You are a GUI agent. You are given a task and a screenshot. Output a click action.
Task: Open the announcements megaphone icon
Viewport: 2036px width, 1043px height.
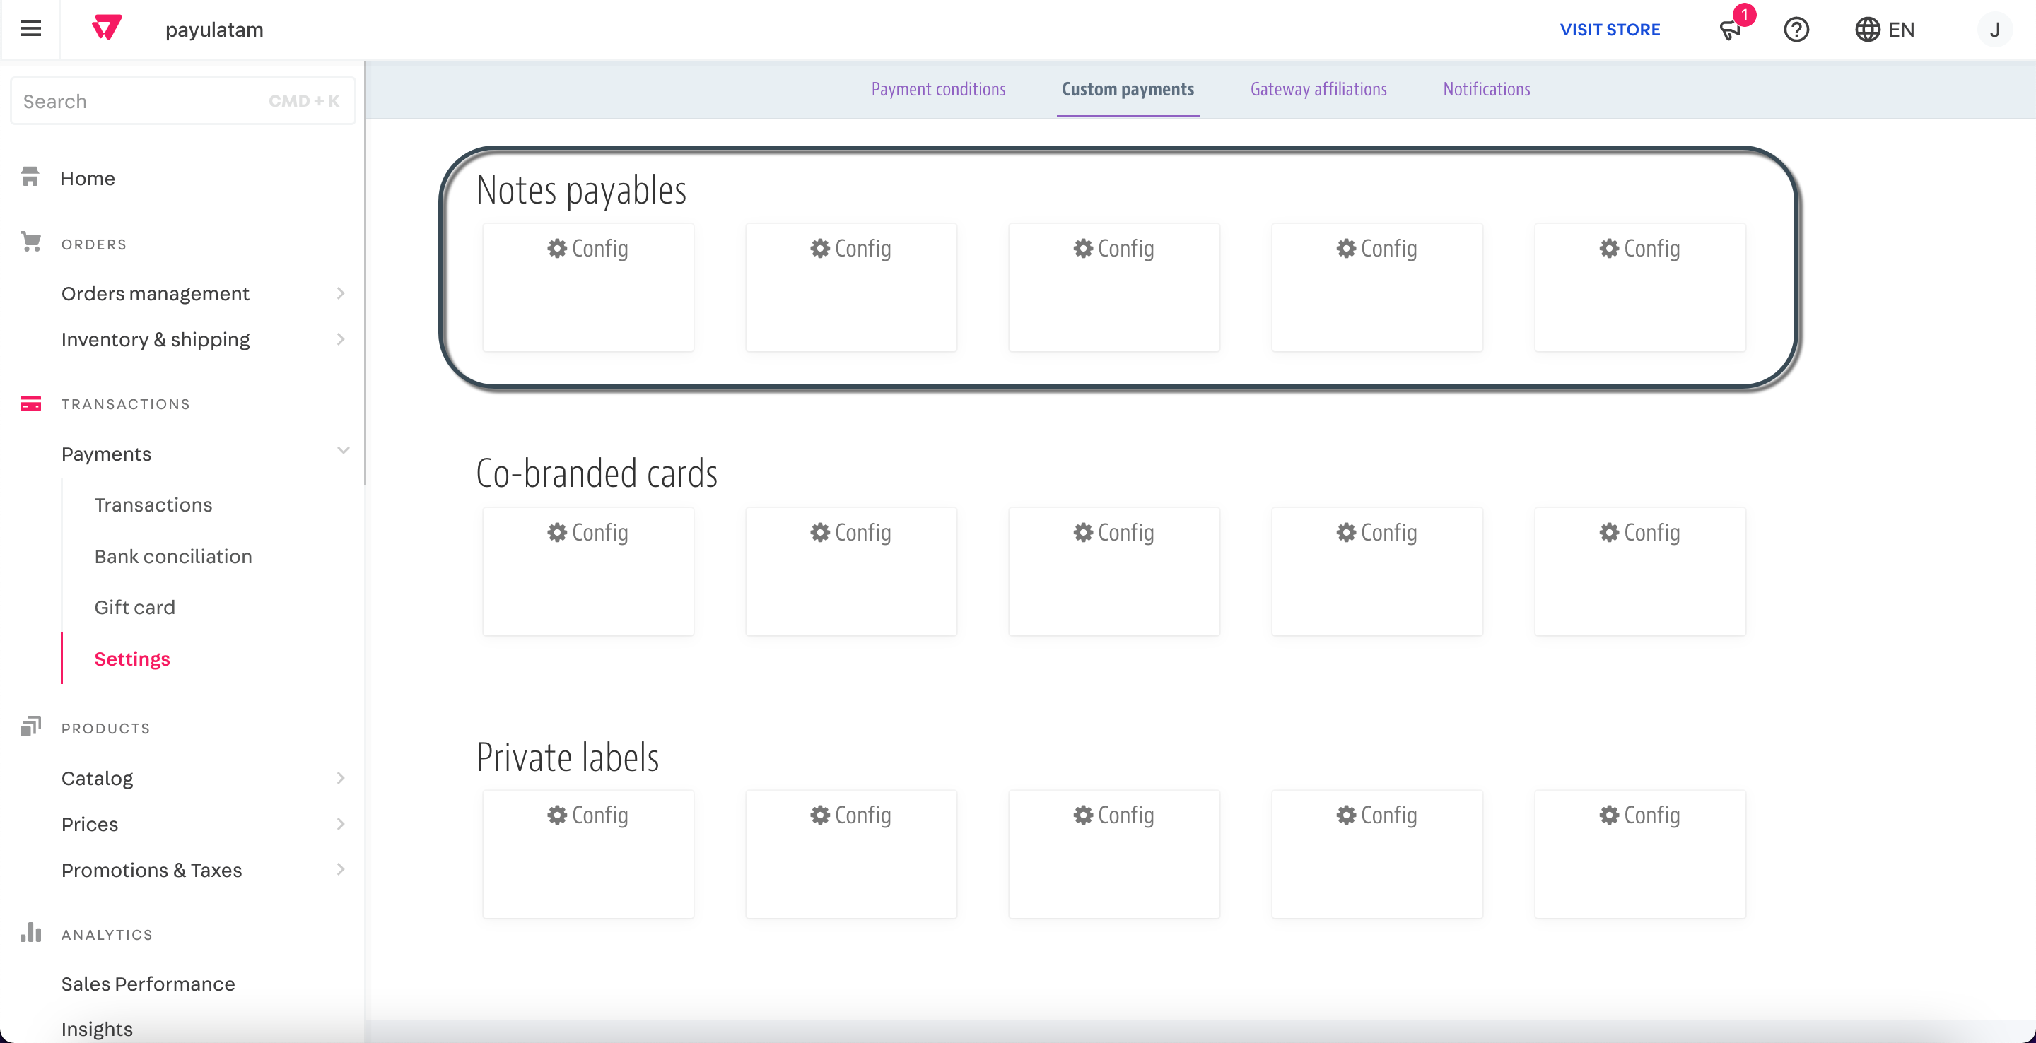(1730, 30)
